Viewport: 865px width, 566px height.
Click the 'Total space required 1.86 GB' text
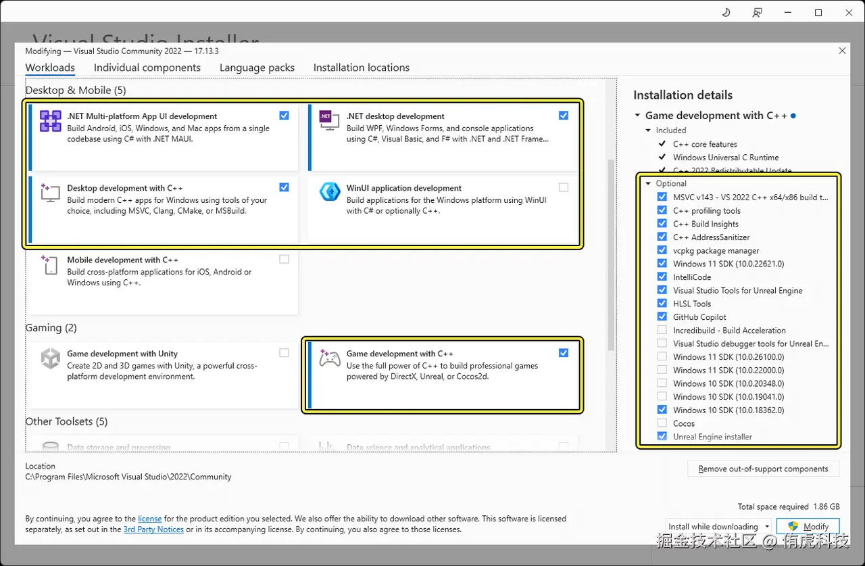789,506
